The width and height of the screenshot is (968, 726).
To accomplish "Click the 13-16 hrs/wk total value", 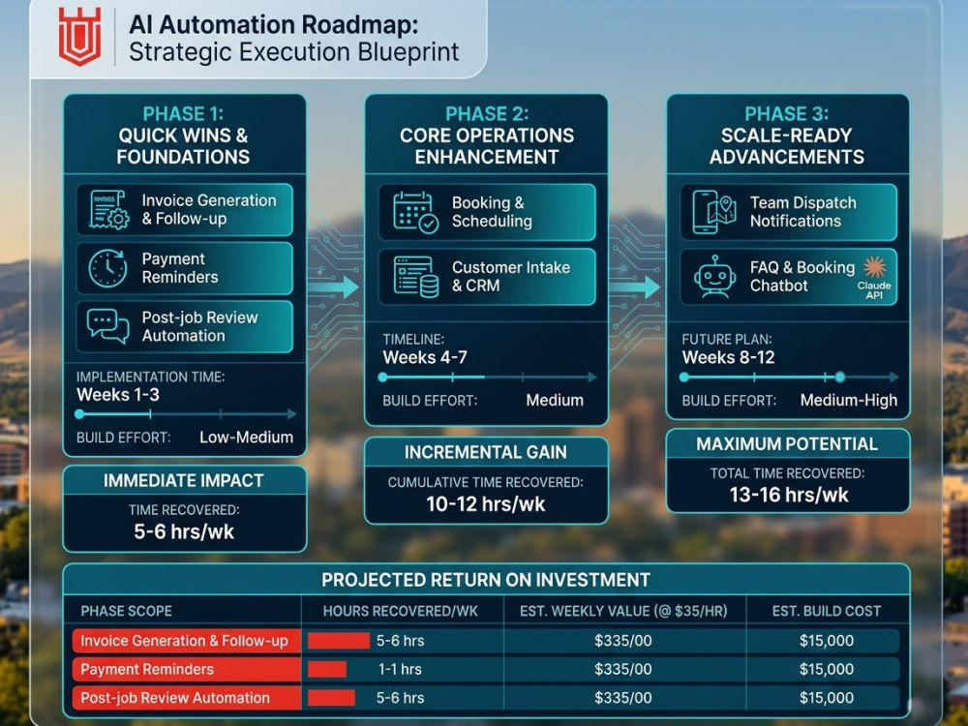I will point(789,495).
